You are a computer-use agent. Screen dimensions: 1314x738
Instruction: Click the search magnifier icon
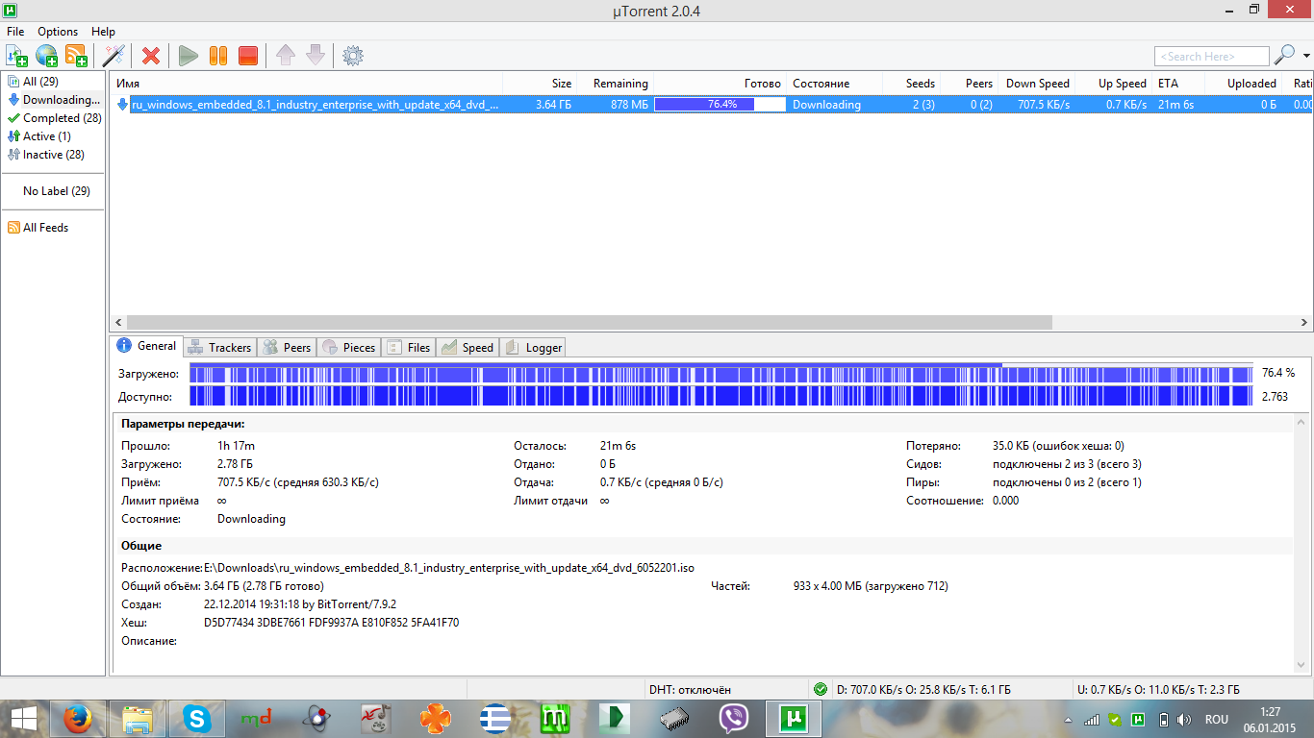click(1283, 56)
